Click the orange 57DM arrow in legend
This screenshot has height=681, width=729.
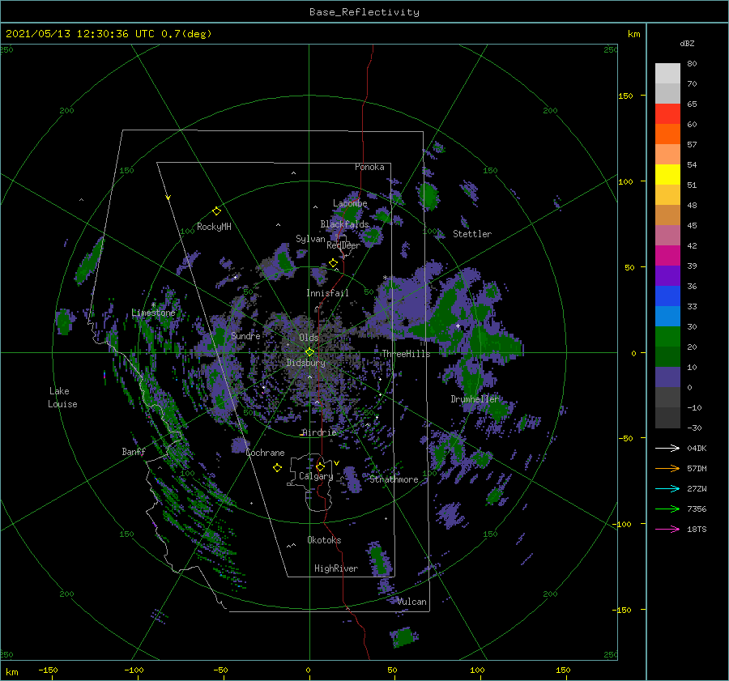(667, 469)
